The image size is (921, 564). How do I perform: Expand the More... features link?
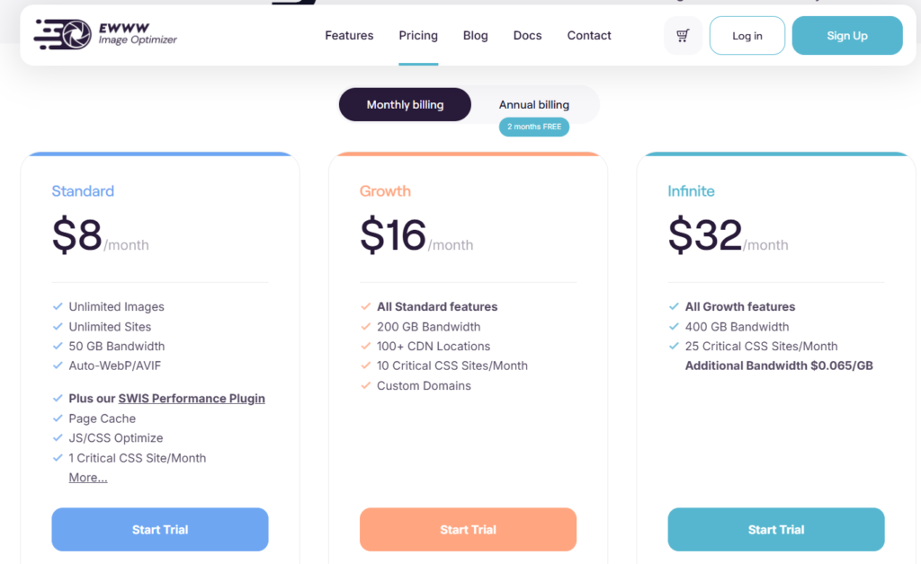[x=88, y=478]
